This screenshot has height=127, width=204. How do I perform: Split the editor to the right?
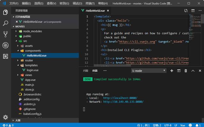193,11
